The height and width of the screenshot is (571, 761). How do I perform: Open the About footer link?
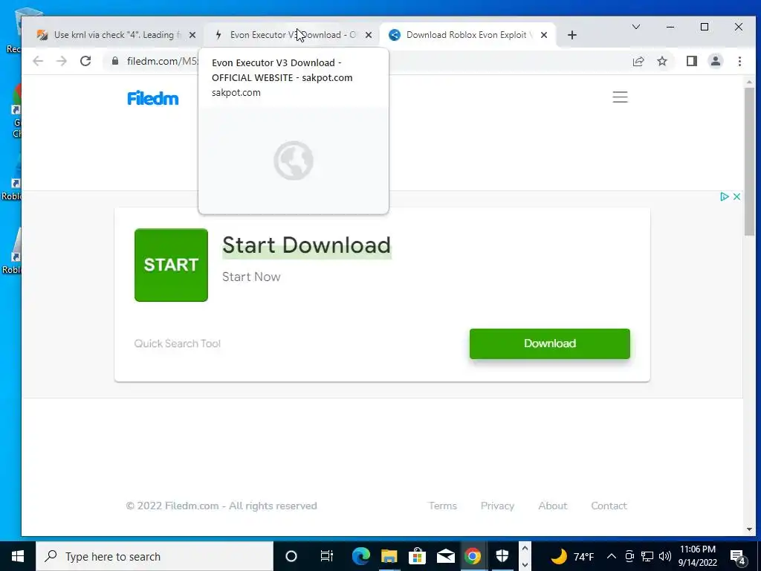click(x=553, y=506)
